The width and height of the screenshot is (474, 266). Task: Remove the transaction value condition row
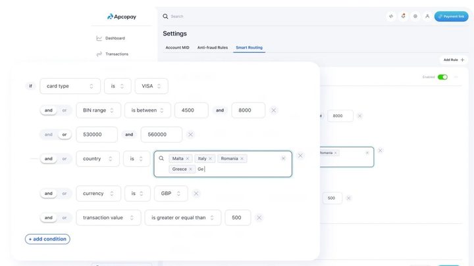[259, 218]
